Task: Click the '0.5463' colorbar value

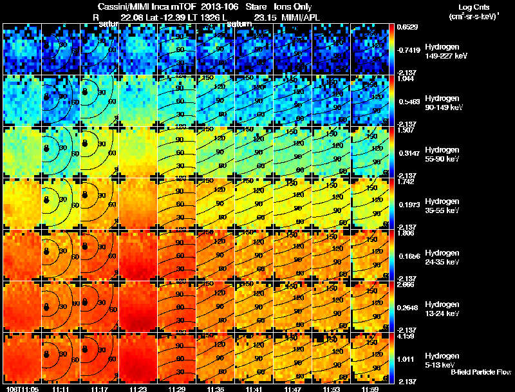Action: point(408,102)
